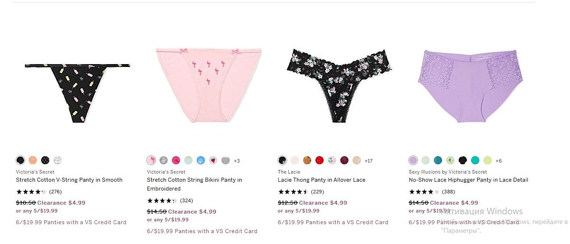The image size is (570, 244).
Task: Choose orange swatch under V-String Panty
Action: pyautogui.click(x=33, y=160)
